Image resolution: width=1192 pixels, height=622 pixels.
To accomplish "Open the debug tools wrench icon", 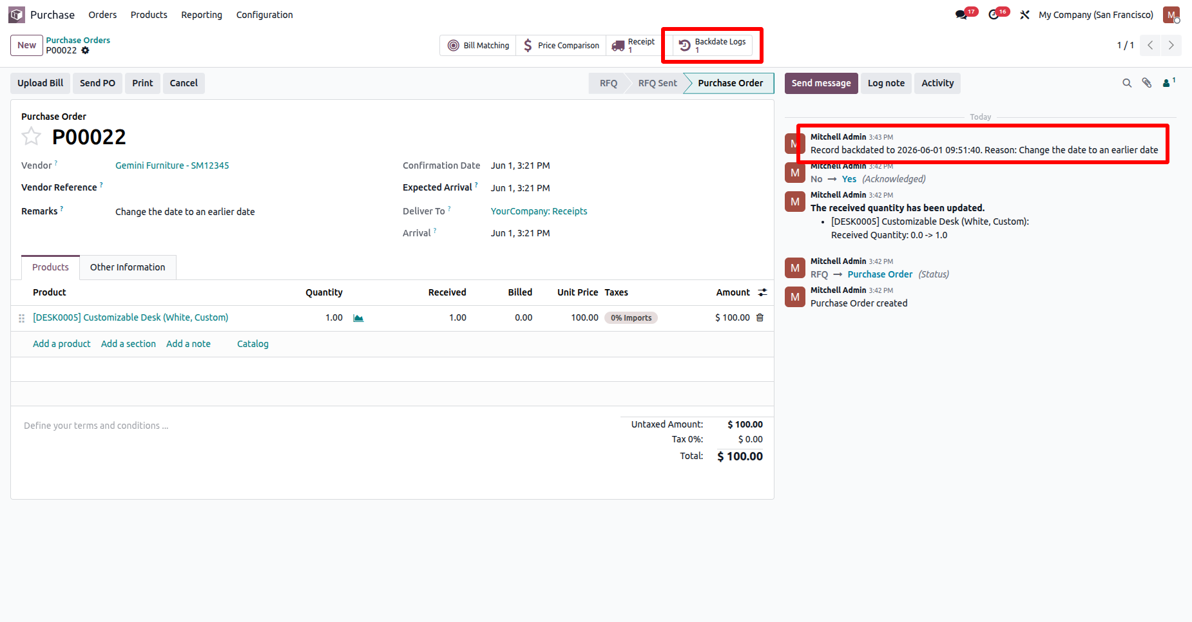I will [1024, 15].
